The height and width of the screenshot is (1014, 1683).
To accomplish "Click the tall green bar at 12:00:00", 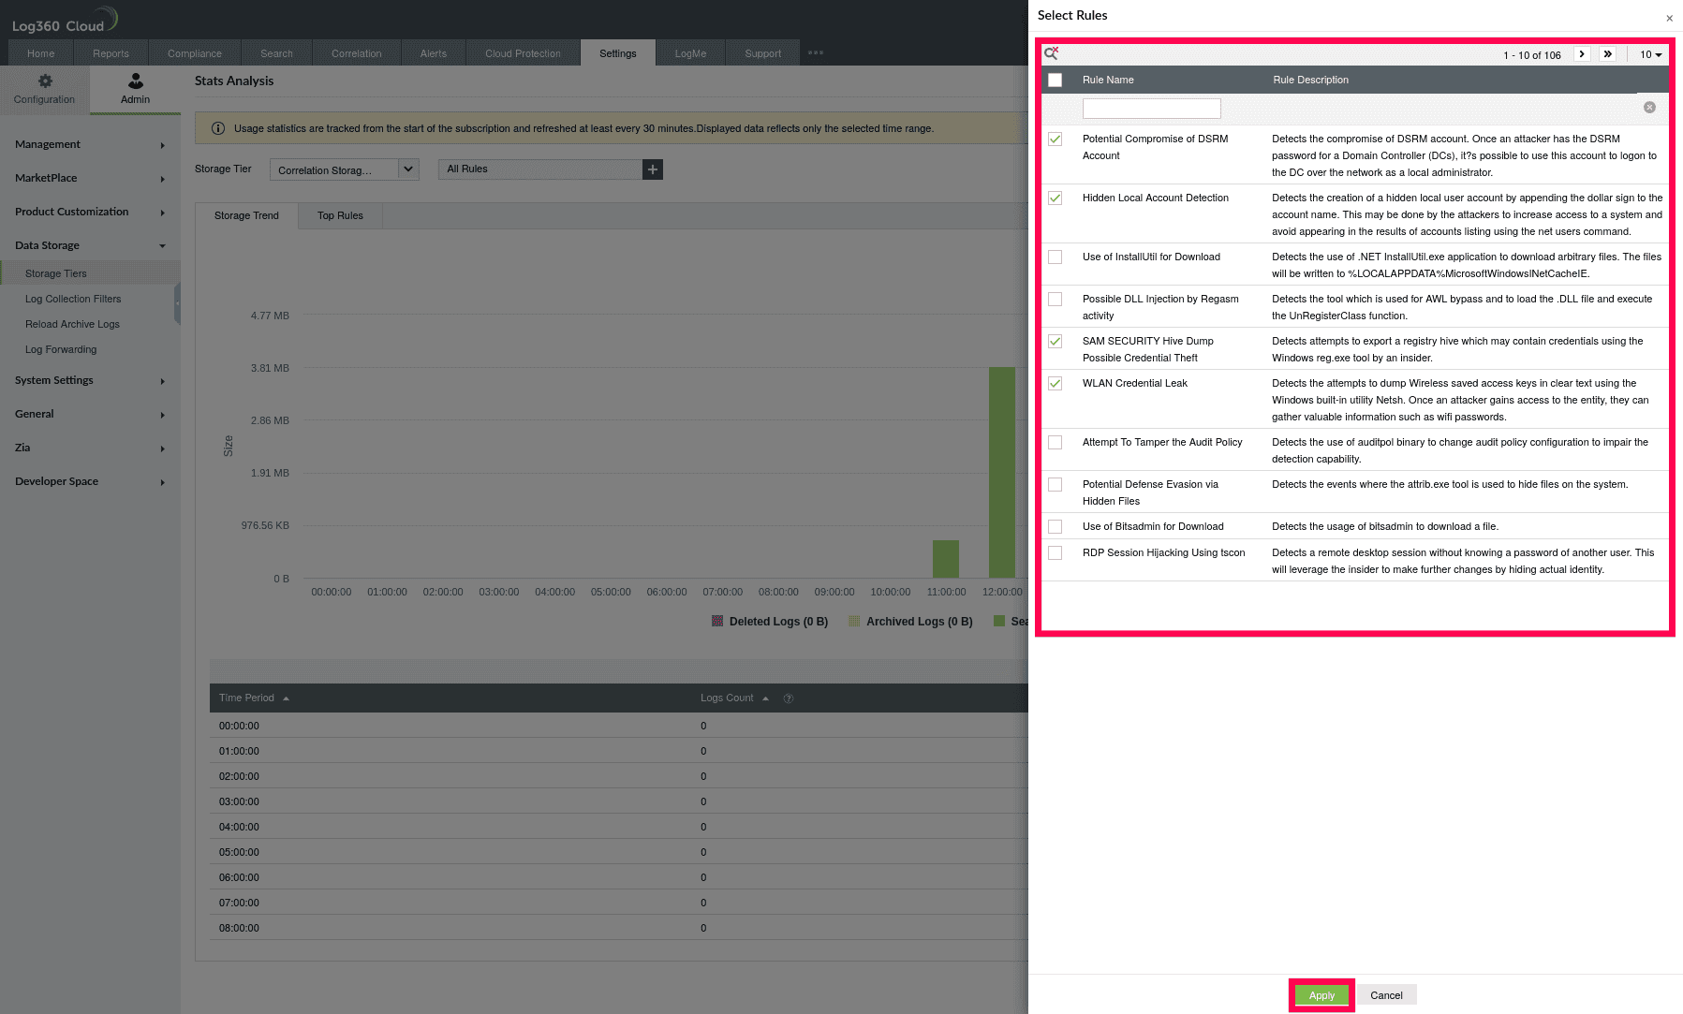I will [1002, 473].
